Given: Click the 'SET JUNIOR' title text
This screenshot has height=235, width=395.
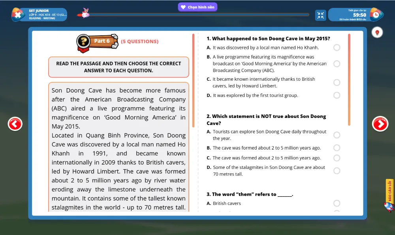Looking at the screenshot, I should pos(39,11).
